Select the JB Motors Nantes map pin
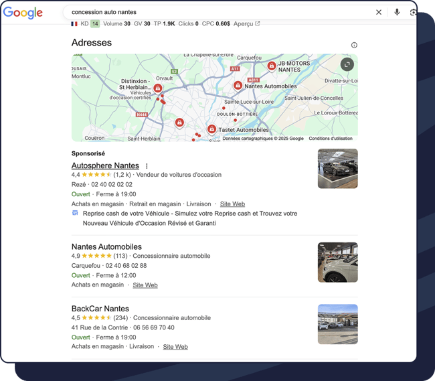The height and width of the screenshot is (381, 435). click(x=272, y=66)
